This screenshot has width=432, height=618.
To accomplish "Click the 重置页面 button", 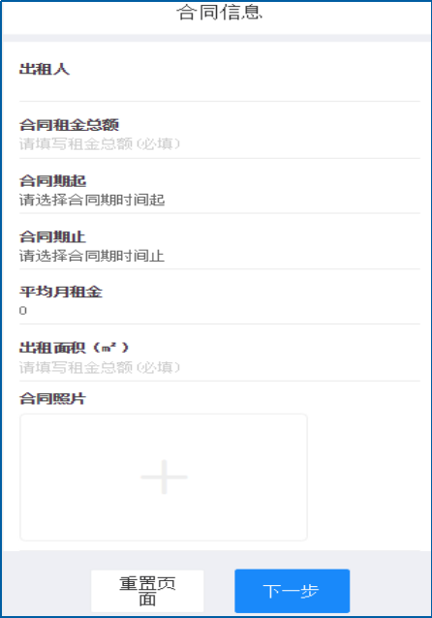I will pos(147,591).
